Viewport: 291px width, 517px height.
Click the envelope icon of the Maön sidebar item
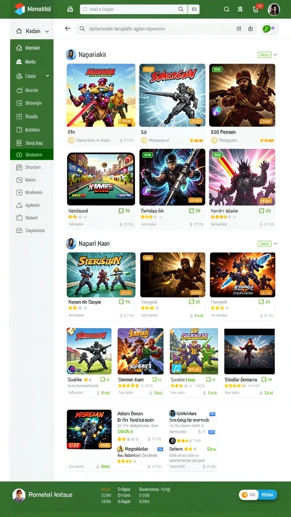(x=19, y=180)
